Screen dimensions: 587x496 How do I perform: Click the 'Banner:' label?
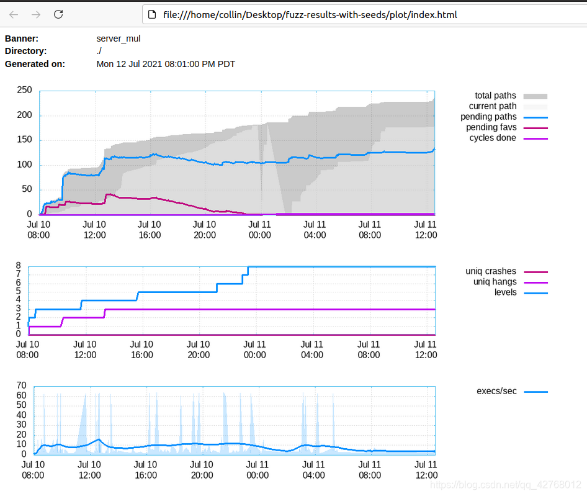pos(21,38)
